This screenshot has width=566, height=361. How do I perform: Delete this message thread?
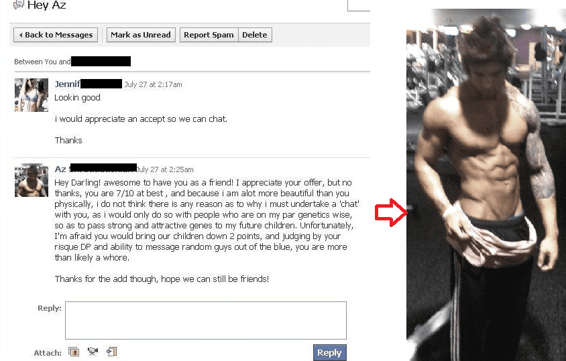pos(255,35)
